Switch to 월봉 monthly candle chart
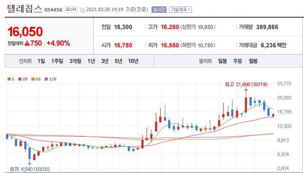 (253, 61)
